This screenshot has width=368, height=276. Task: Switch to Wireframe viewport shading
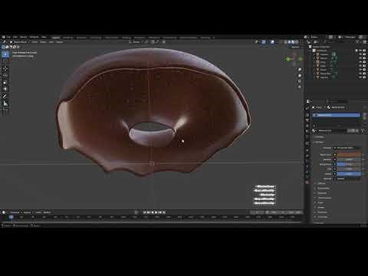286,42
